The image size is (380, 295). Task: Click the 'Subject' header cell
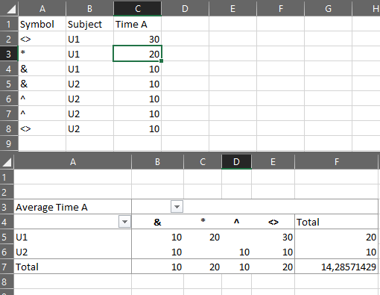coord(89,24)
